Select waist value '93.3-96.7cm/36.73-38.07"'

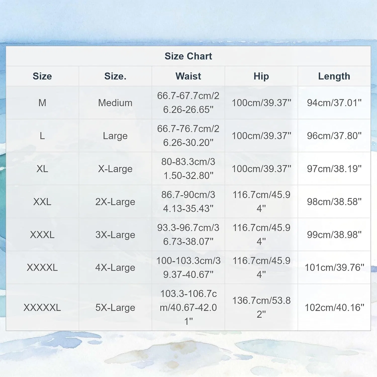coord(188,234)
